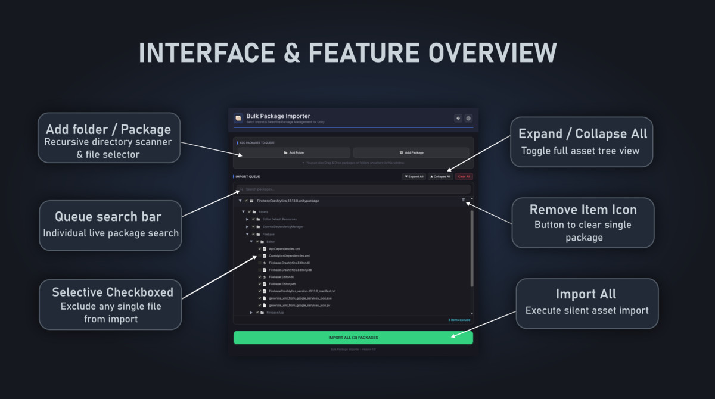Image resolution: width=715 pixels, height=399 pixels.
Task: Click the Editor Default Resources folder icon
Action: tap(258, 219)
